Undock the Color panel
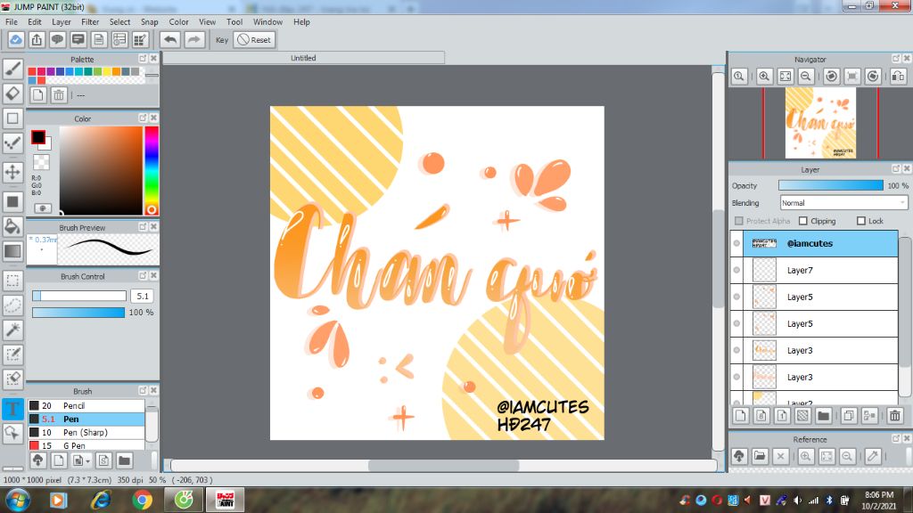913x513 pixels. (x=143, y=118)
